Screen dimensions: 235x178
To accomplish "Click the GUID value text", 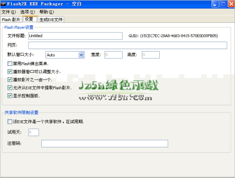I will point(179,36).
